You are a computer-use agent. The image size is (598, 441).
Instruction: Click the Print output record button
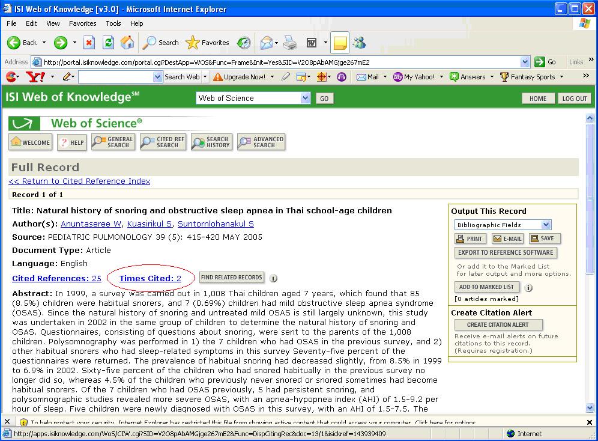coord(471,239)
